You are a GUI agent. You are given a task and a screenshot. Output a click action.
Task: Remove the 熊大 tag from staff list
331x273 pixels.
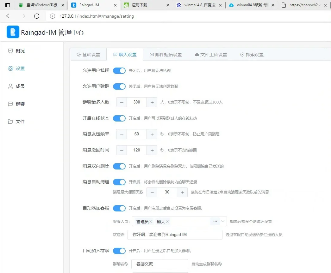pyautogui.click(x=167, y=221)
